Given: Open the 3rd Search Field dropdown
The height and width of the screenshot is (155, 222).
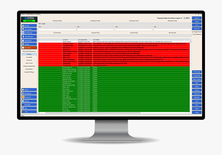Looking at the screenshot, I should pyautogui.click(x=134, y=24).
